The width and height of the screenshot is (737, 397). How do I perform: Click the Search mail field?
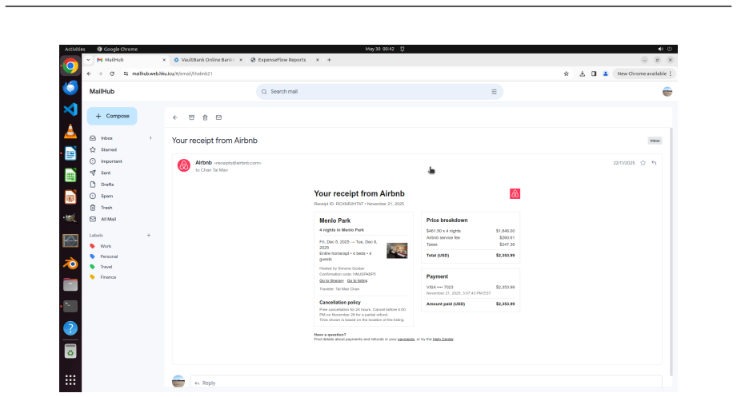(379, 92)
